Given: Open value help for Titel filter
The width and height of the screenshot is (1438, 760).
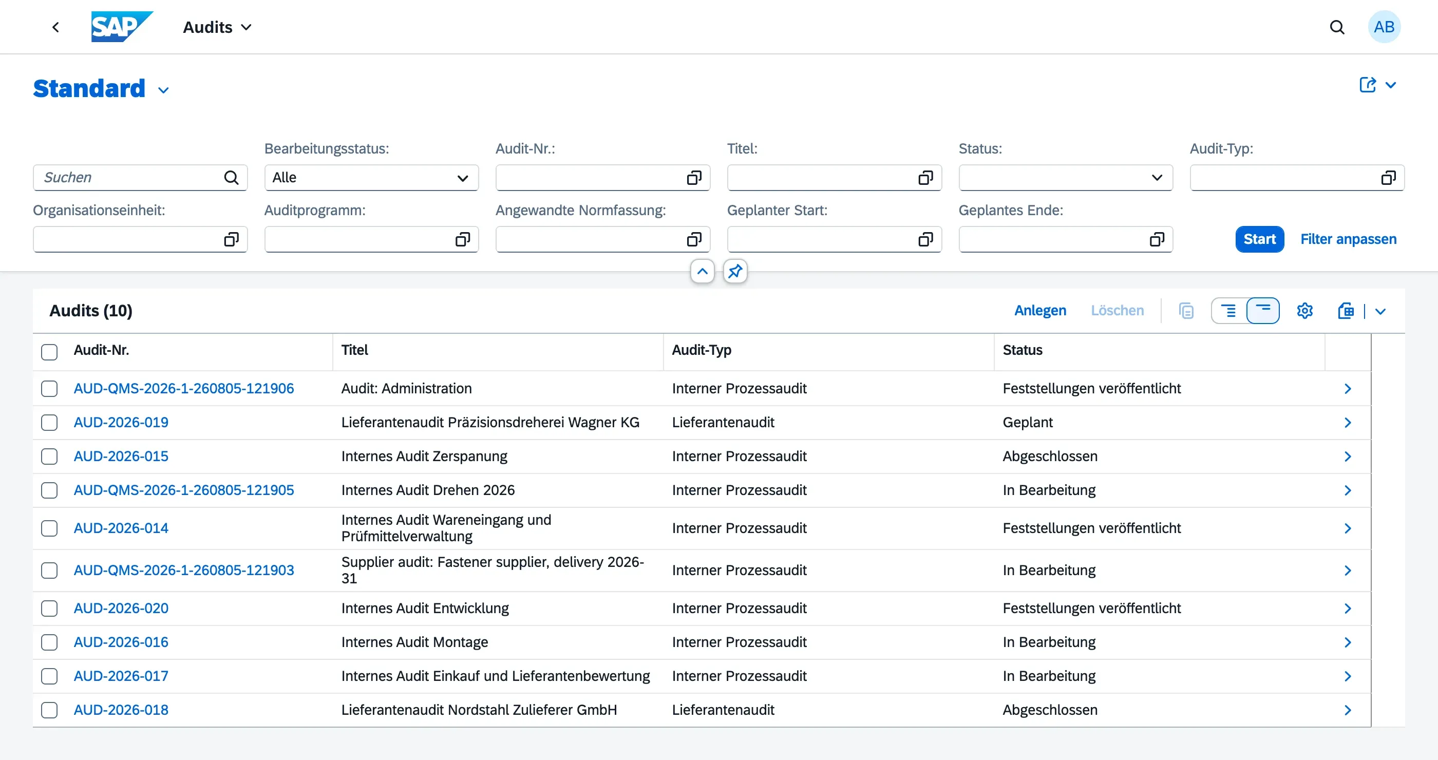Looking at the screenshot, I should (925, 178).
